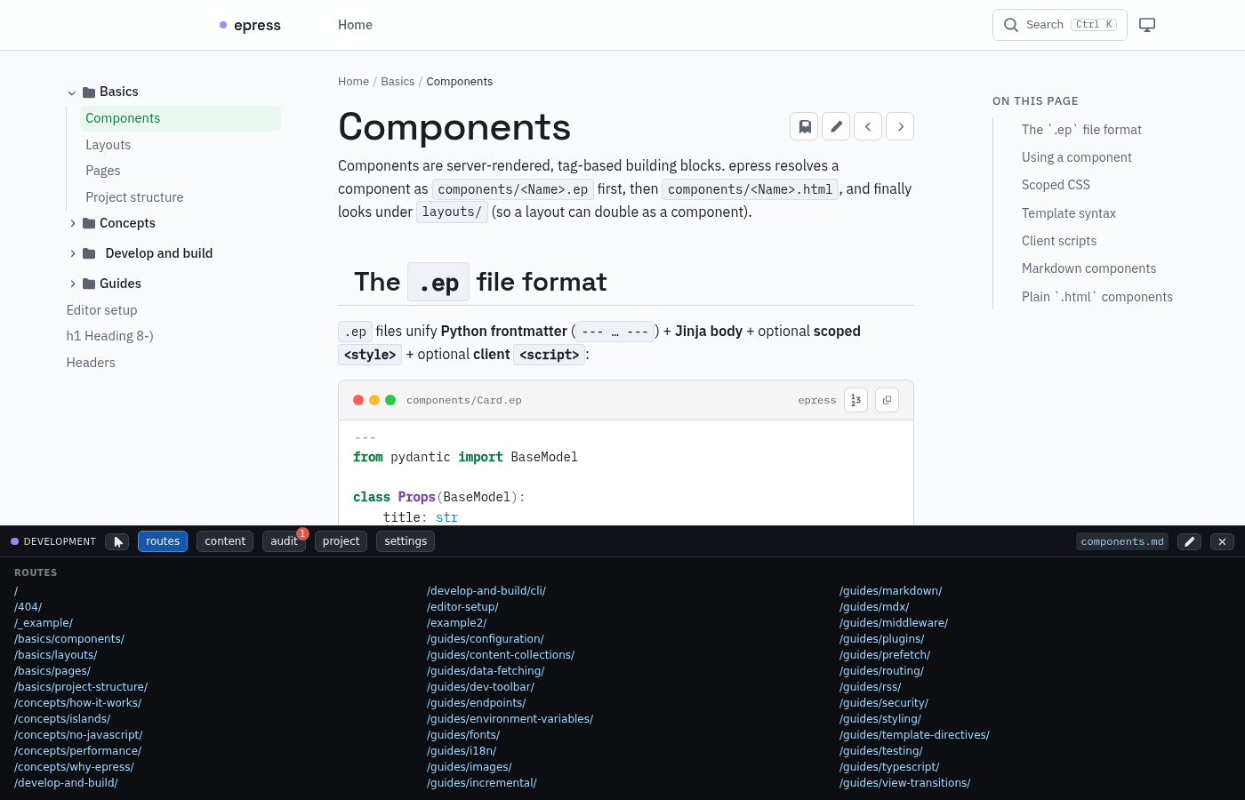Viewport: 1245px width, 800px height.
Task: Open the /guides/i18n/ route
Action: pyautogui.click(x=462, y=751)
